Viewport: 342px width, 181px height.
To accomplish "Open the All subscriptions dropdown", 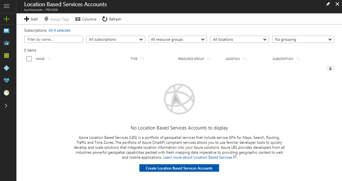I will [116, 39].
